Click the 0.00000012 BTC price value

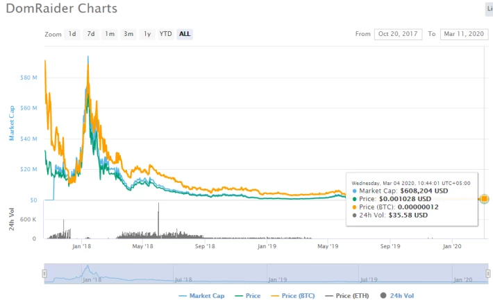point(418,207)
